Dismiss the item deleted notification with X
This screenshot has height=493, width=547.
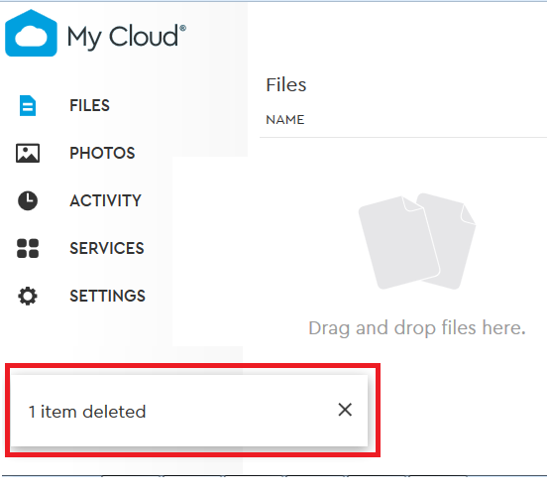(345, 410)
